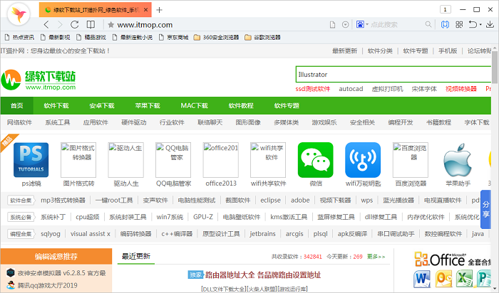Click the office2013 thumbnail

(x=221, y=160)
